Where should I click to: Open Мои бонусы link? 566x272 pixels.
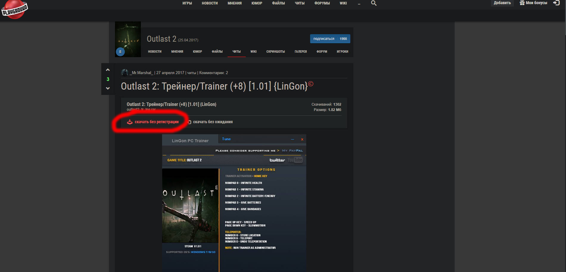click(x=536, y=3)
